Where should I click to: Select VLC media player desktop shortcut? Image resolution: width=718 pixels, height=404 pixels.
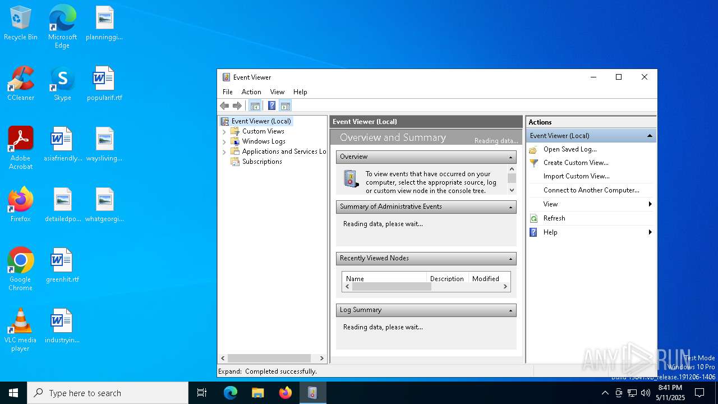point(21,330)
